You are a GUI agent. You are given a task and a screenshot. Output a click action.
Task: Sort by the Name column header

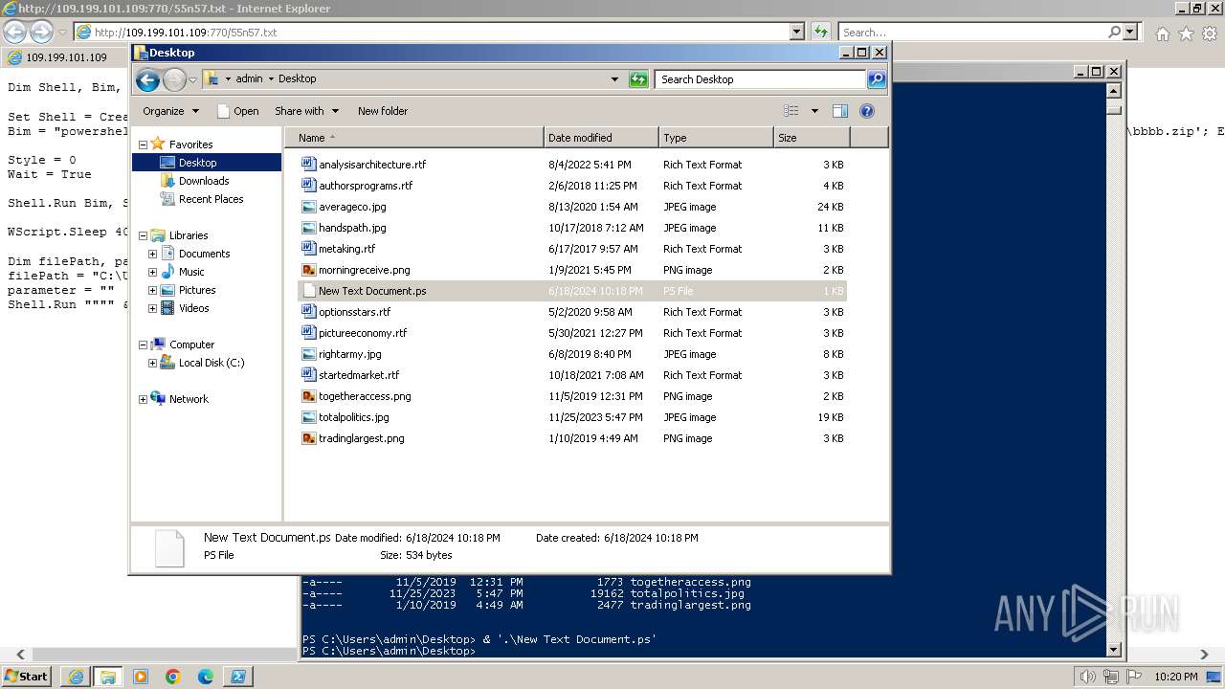click(x=414, y=138)
